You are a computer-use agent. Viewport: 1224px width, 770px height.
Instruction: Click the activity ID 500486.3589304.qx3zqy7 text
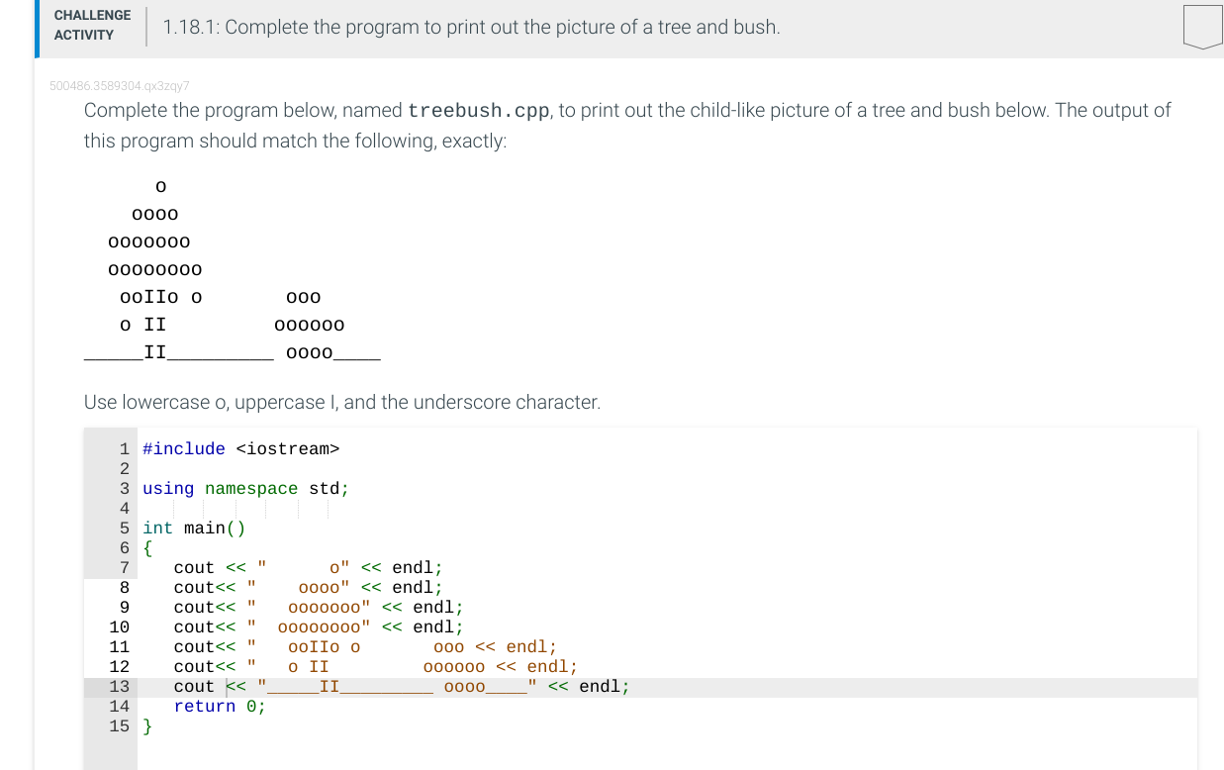pos(119,87)
